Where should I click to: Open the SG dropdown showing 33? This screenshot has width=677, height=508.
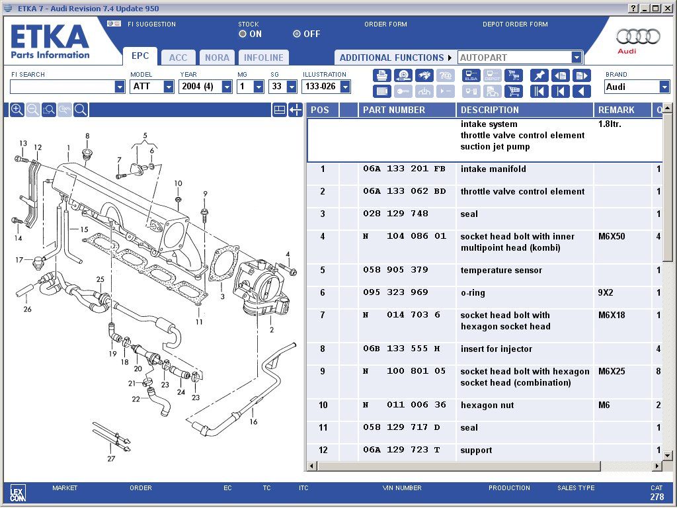(x=292, y=87)
